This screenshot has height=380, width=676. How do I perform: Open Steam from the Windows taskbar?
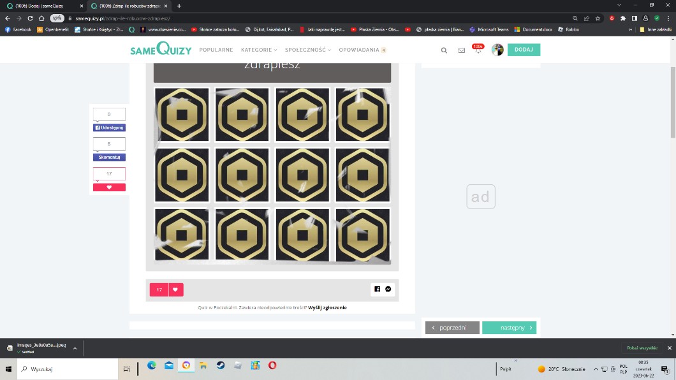tap(220, 366)
